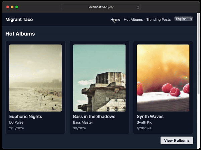201x150 pixels.
Task: Maximize the window with the green button
Action: pos(17,7)
